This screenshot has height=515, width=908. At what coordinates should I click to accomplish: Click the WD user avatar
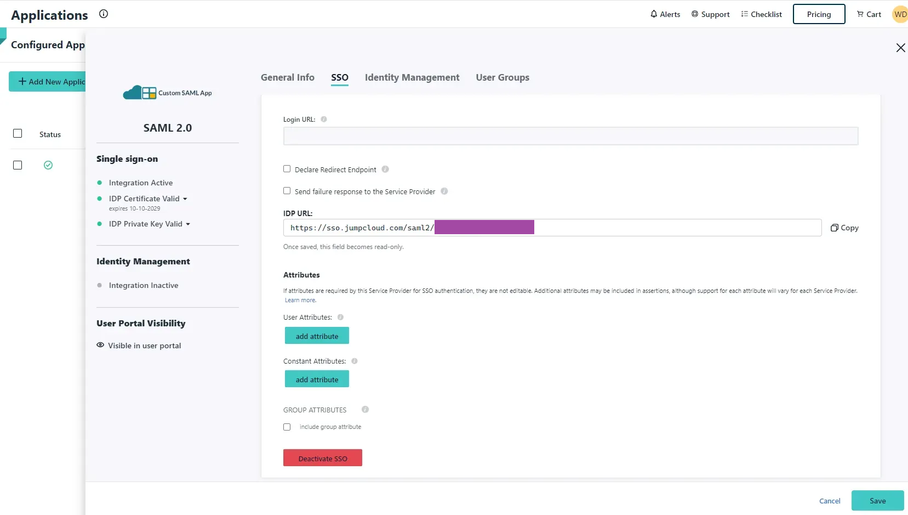(x=900, y=14)
